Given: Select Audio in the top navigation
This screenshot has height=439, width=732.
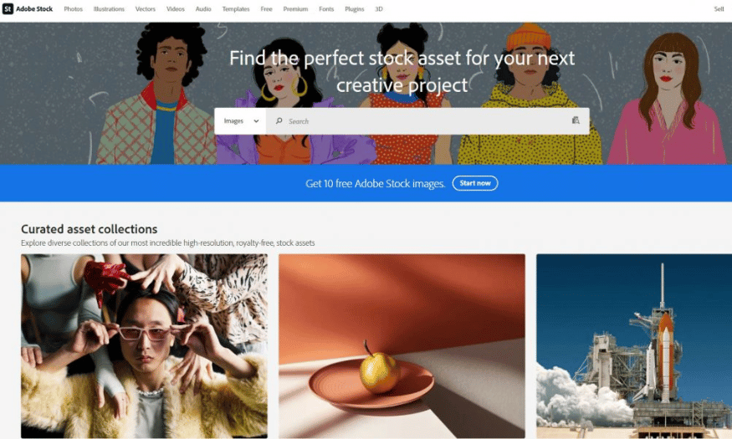Looking at the screenshot, I should tap(203, 9).
